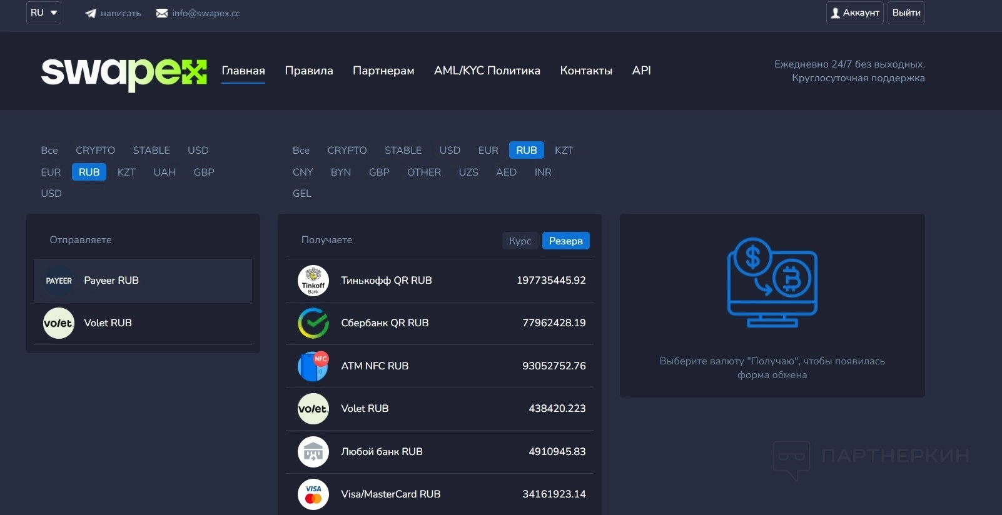
Task: Click the Tinkoff Bank logo icon
Action: [313, 281]
